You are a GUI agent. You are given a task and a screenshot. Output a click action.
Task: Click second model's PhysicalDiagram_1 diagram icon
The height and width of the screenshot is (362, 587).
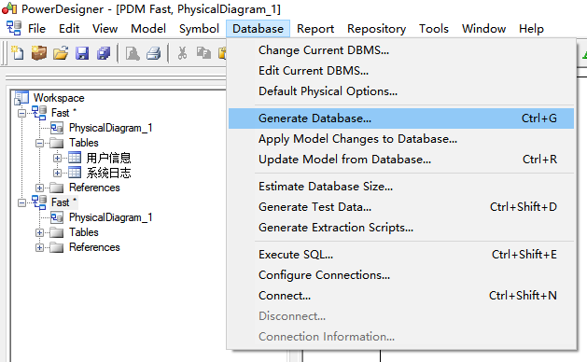click(x=57, y=217)
